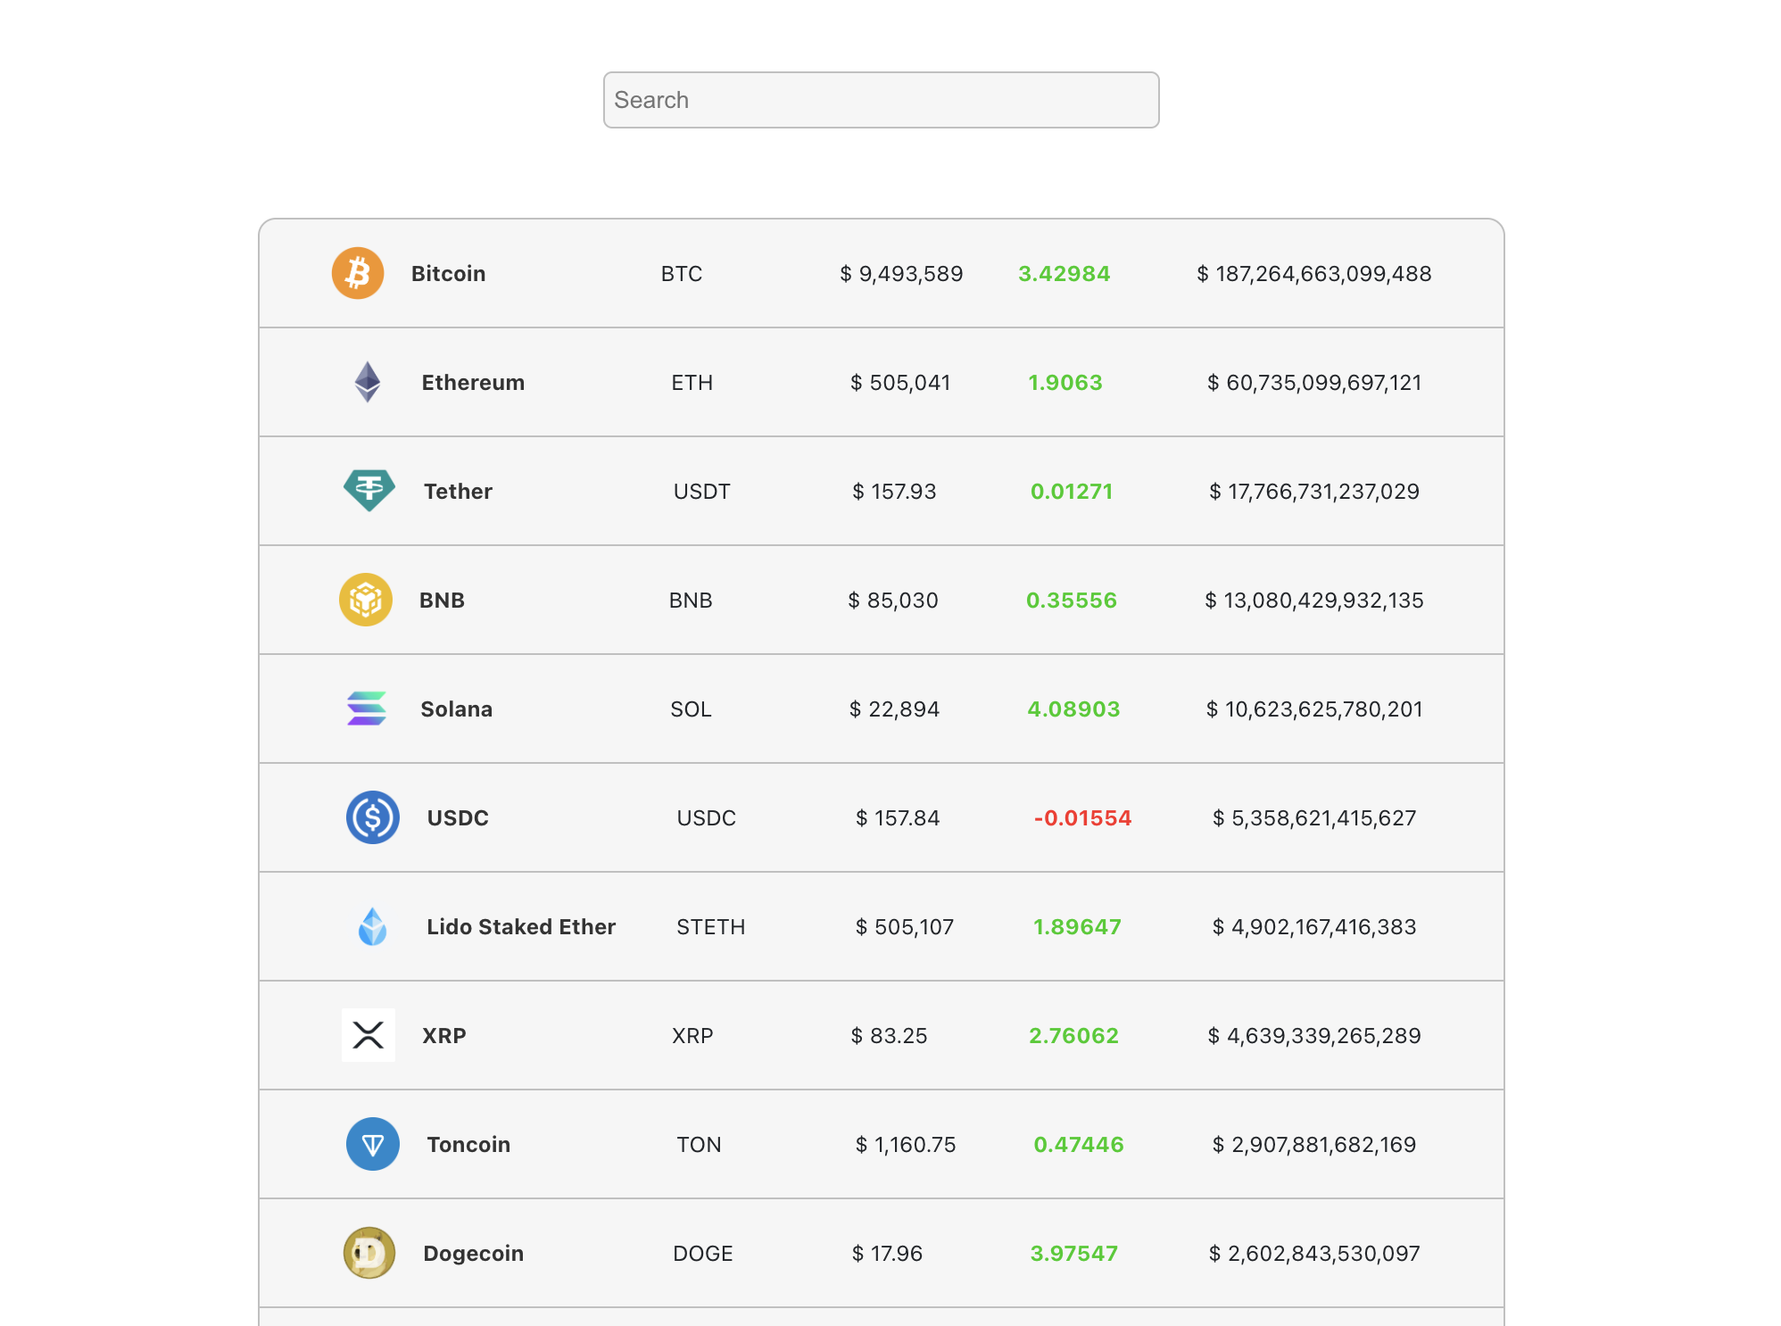The height and width of the screenshot is (1326, 1781).
Task: Click Ethereum change value 1.9063
Action: [x=1065, y=383]
